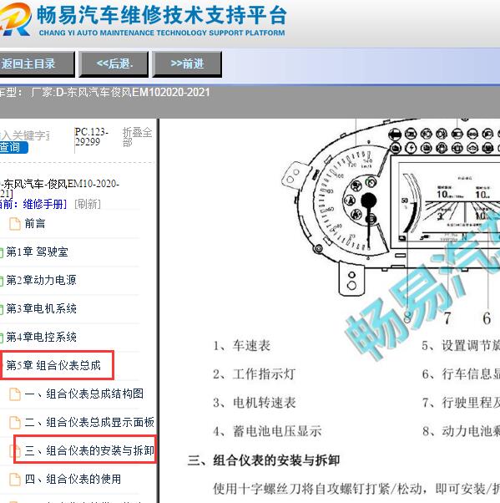The image size is (500, 503).
Task: Go forward with >>前进 button
Action: [x=187, y=64]
